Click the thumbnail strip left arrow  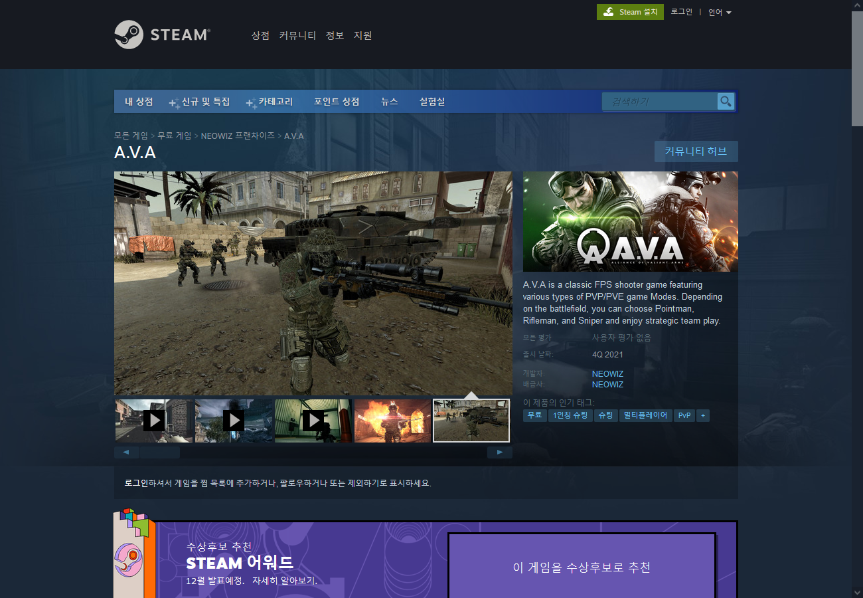click(x=126, y=452)
